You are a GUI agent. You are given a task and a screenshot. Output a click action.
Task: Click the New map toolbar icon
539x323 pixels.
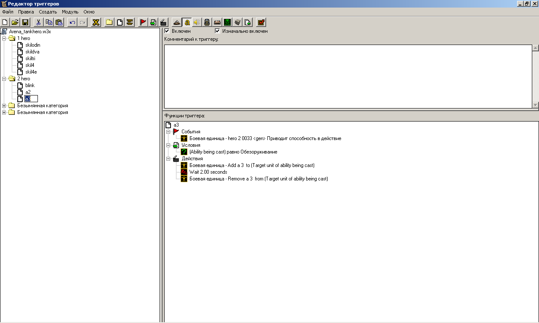tap(5, 22)
